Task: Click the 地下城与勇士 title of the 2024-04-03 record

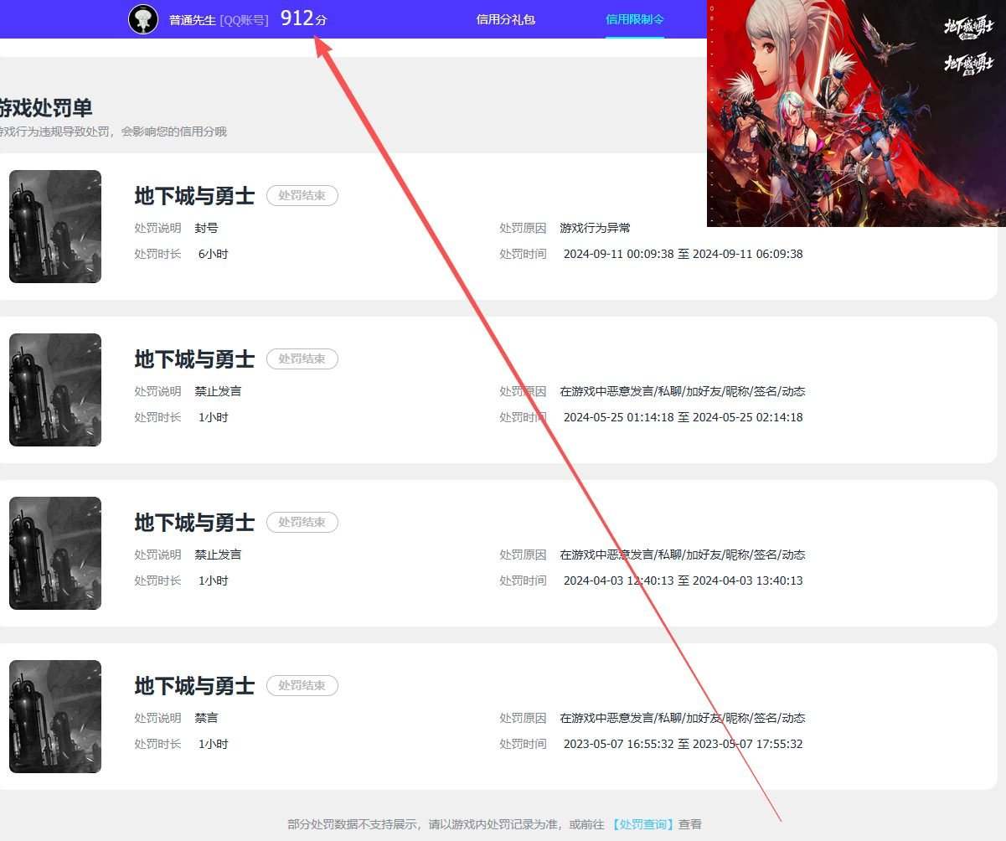Action: (194, 523)
